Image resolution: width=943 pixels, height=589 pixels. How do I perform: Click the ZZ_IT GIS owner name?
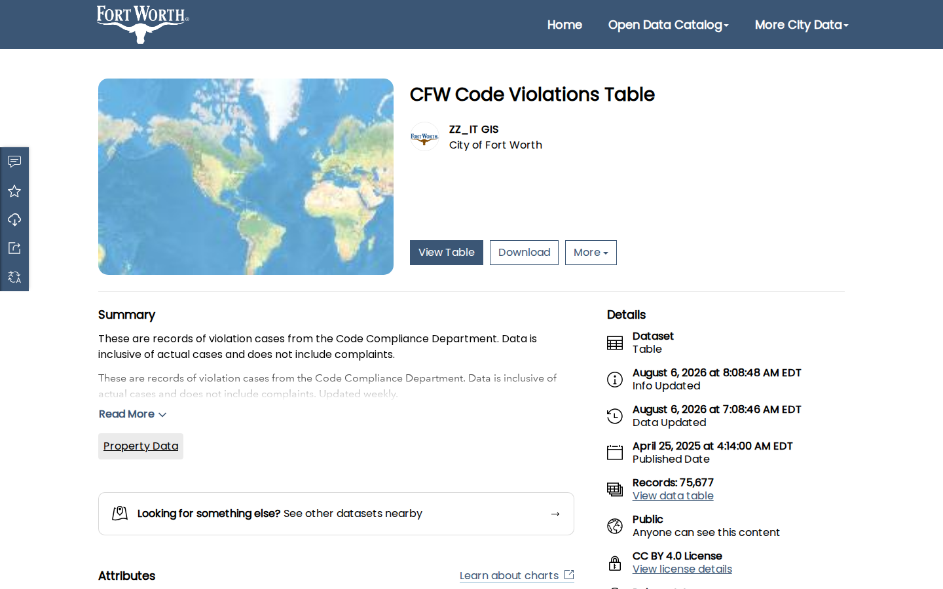pos(474,130)
